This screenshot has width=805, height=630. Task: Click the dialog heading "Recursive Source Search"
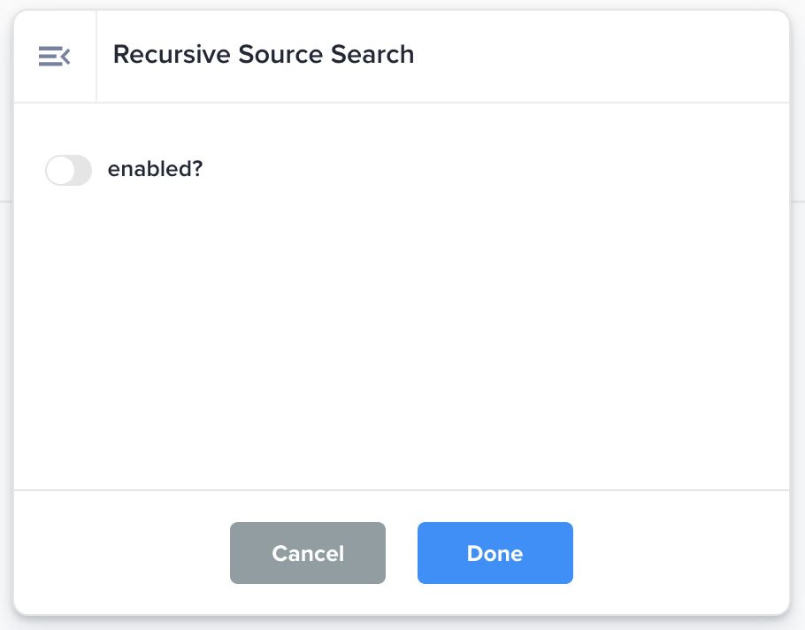point(264,55)
